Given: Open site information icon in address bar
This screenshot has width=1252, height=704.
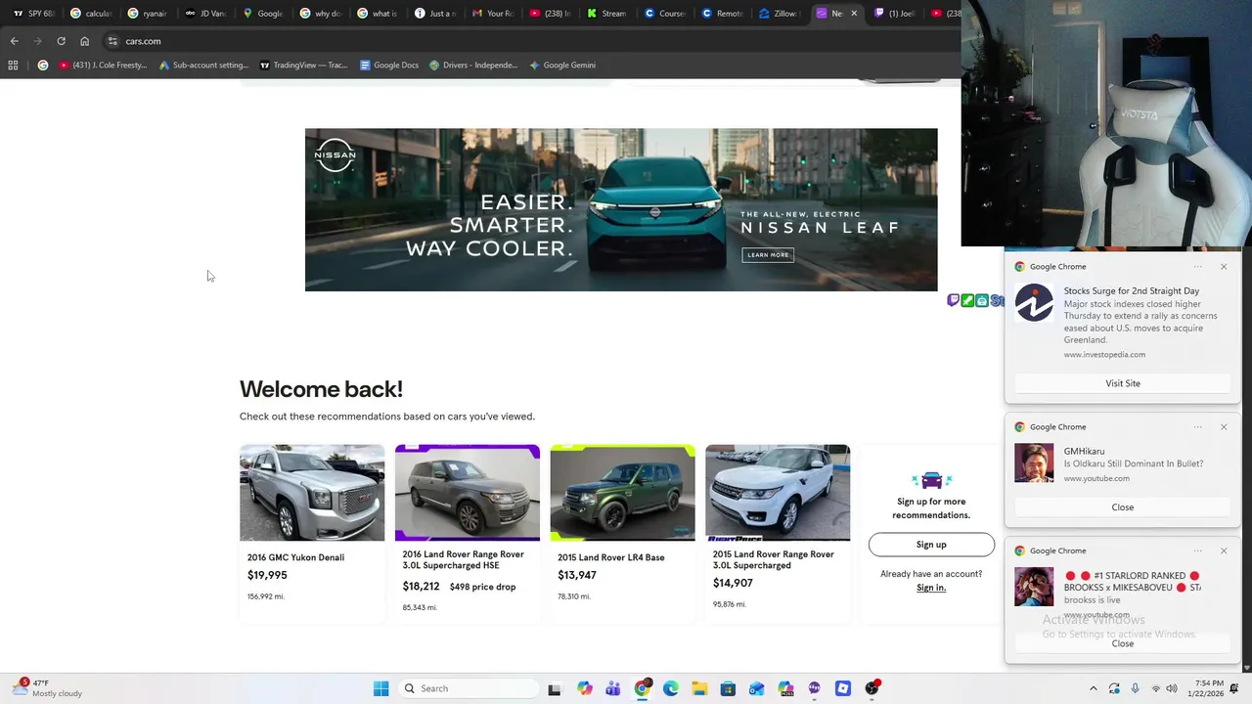Looking at the screenshot, I should (112, 41).
